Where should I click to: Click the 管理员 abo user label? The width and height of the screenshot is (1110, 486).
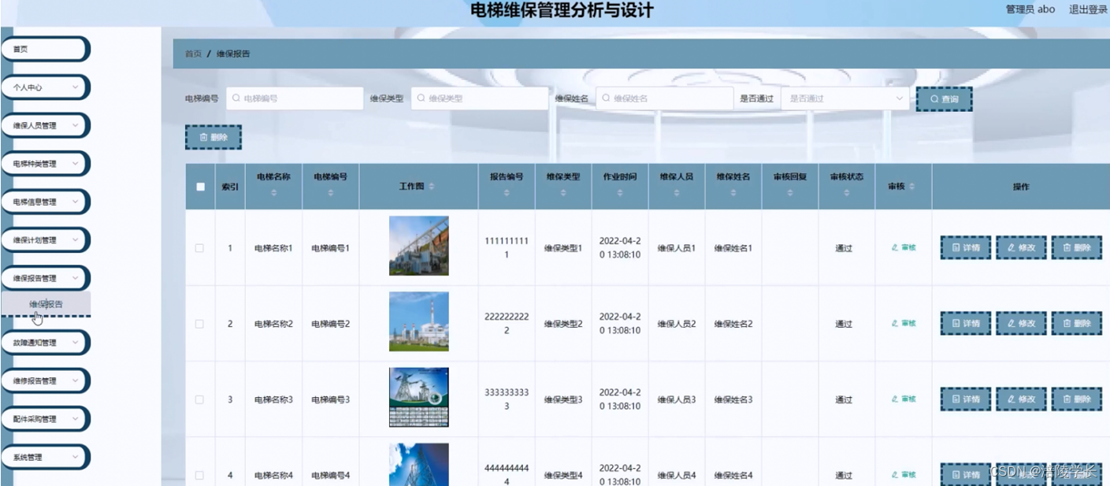(x=1030, y=9)
